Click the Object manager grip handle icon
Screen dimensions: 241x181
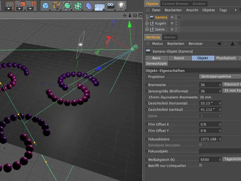[x=148, y=10]
